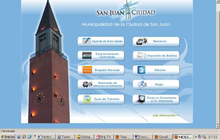Click the garbage truck icon for Reclamos
This screenshot has width=220, height=140.
(x=142, y=41)
